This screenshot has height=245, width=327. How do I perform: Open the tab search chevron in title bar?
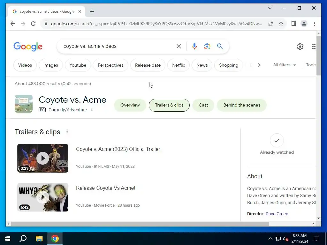click(270, 8)
